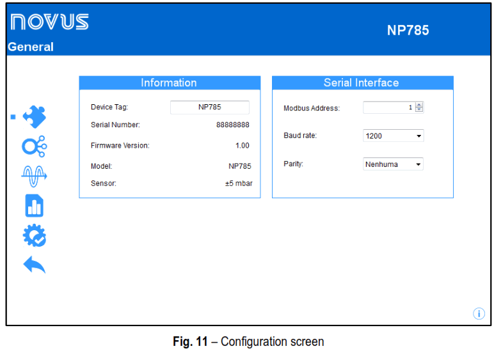Screen dimensions: 494x351
Task: Click the Firmware Version value 1.00
Action: pyautogui.click(x=243, y=145)
